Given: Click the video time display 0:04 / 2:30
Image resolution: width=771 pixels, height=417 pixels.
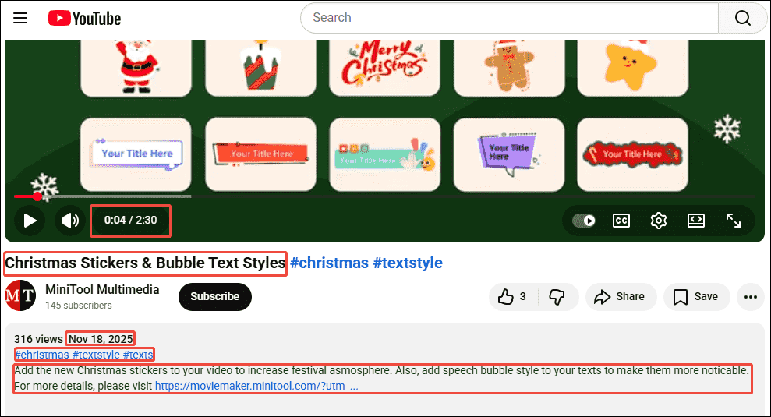Looking at the screenshot, I should pos(130,221).
